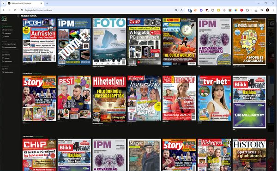Click the solid red circle extension icon
The image size is (277, 171).
[241, 10]
